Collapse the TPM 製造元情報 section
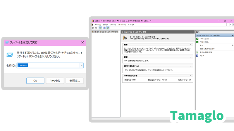The image size is (234, 131). tap(190, 75)
